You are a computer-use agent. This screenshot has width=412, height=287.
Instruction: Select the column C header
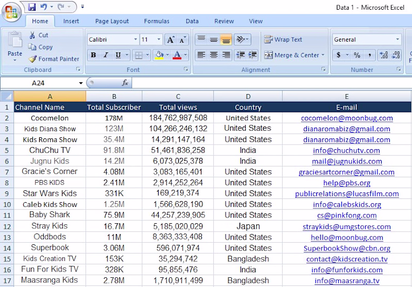click(178, 96)
